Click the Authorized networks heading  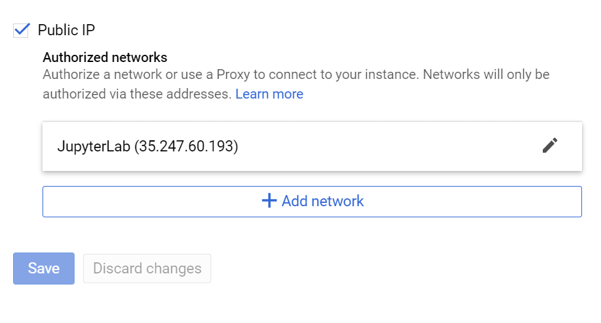[105, 57]
